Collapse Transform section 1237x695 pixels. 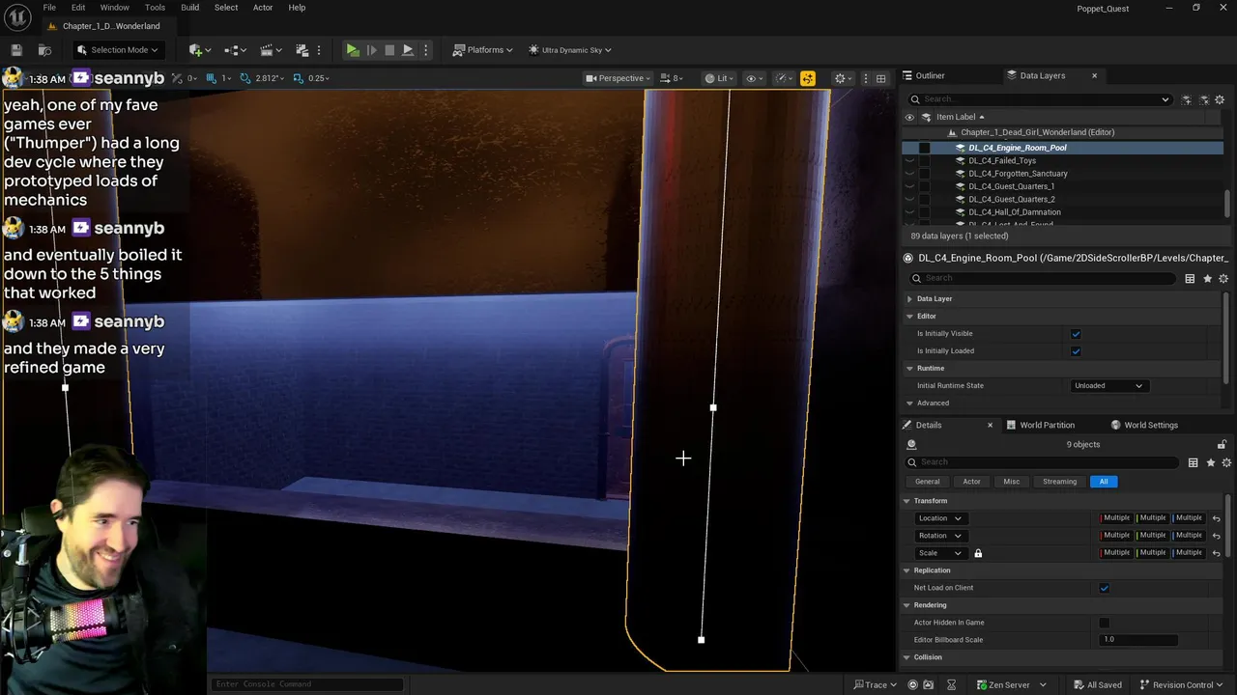906,501
